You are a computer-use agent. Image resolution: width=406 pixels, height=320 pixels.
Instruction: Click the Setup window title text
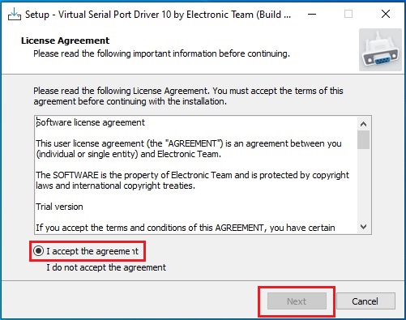(158, 15)
